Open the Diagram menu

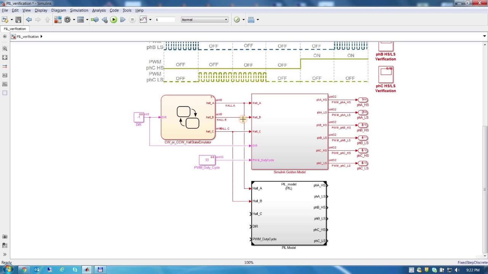[58, 10]
